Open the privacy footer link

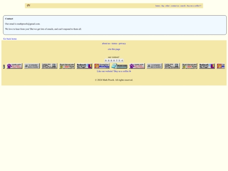122,43
